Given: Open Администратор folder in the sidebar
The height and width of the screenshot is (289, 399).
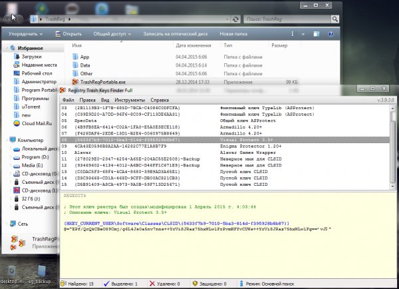Looking at the screenshot, I should click(39, 82).
